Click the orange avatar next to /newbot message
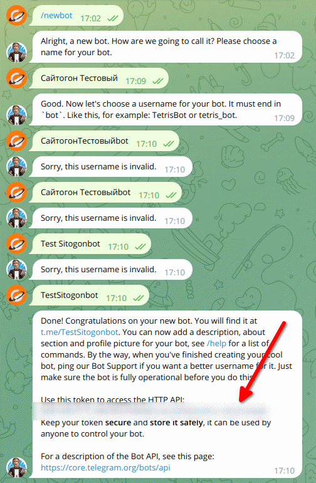This screenshot has width=316, height=483. click(x=17, y=16)
